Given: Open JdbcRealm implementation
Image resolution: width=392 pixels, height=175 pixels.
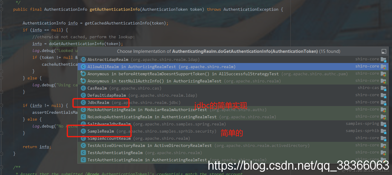Looking at the screenshot, I should coord(233,102).
